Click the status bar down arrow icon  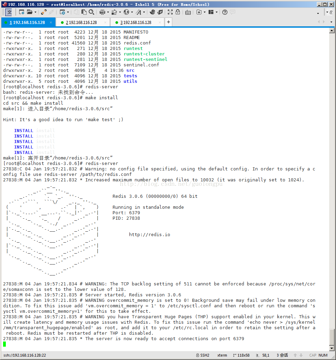[301, 355]
